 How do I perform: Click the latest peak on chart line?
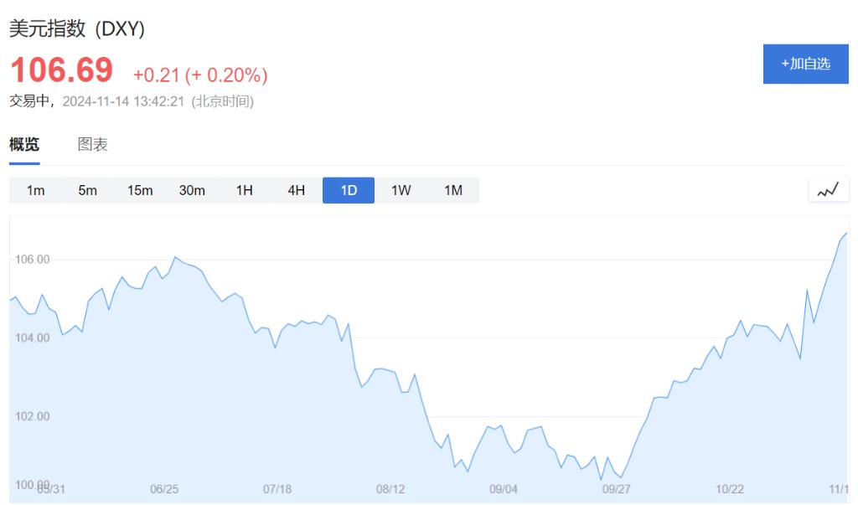point(846,233)
